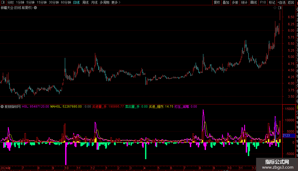This screenshot has width=298, height=171.
Task: Click the 多股 button
Action: (235, 2)
